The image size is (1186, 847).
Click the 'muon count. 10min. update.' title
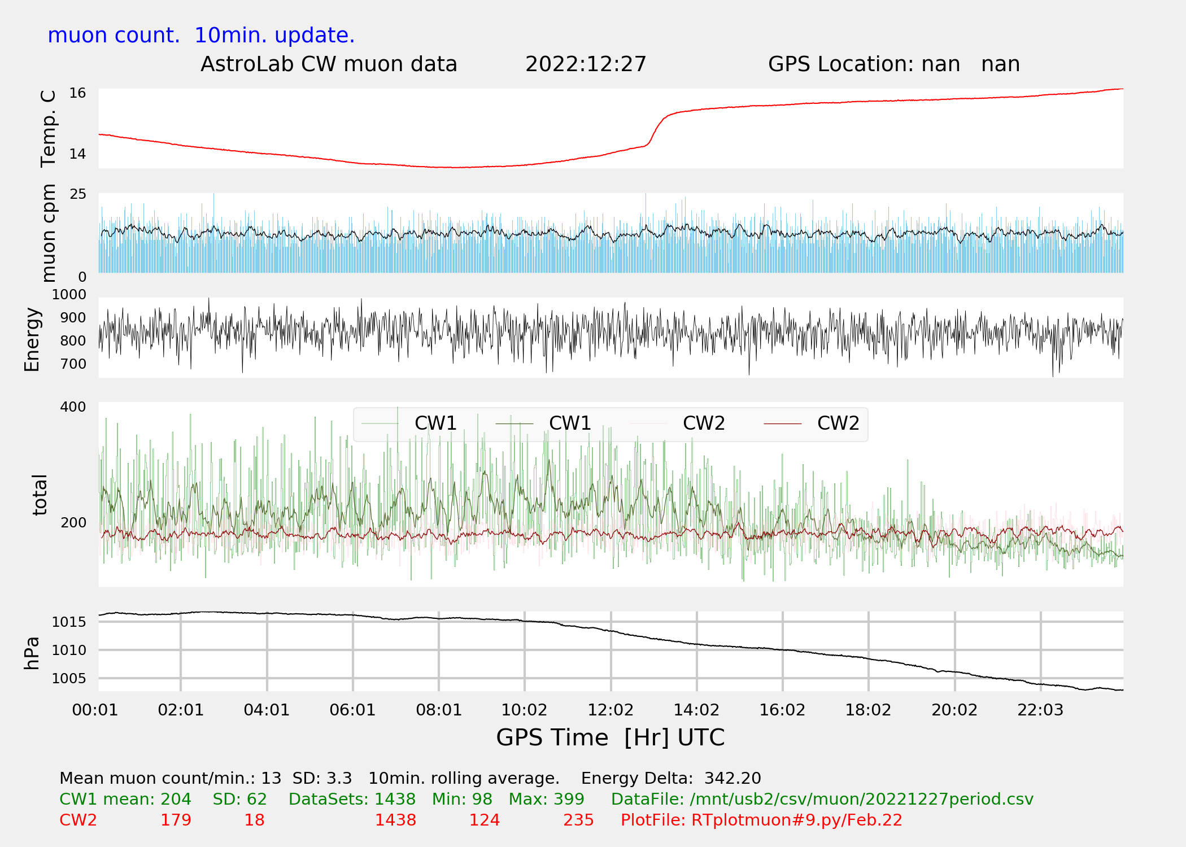[x=201, y=36]
